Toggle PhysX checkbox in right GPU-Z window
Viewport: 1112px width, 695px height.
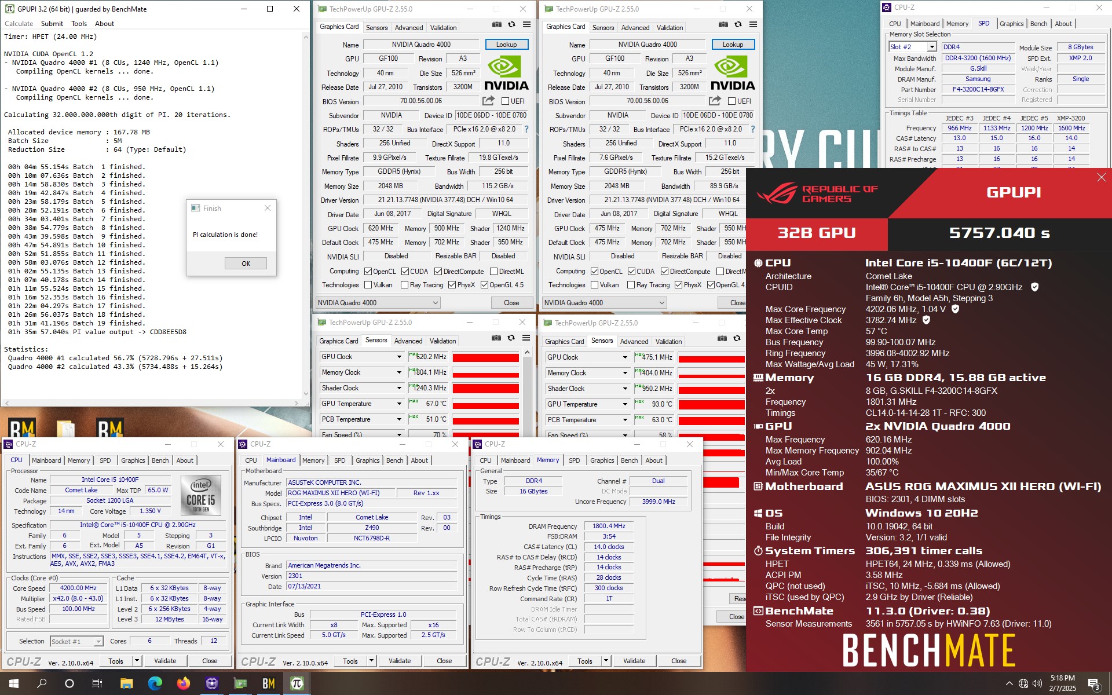click(x=678, y=285)
